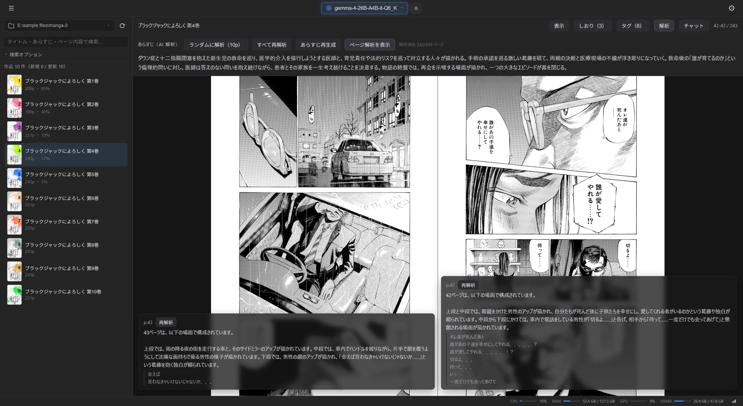Viewport: 743px width, 406px height.
Task: Toggle ページ解析を表示
Action: (370, 45)
